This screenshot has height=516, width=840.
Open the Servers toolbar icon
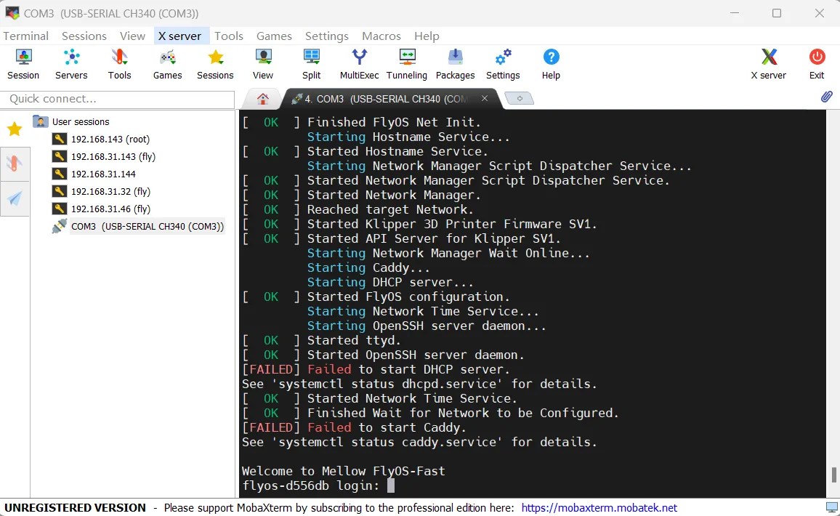[71, 64]
